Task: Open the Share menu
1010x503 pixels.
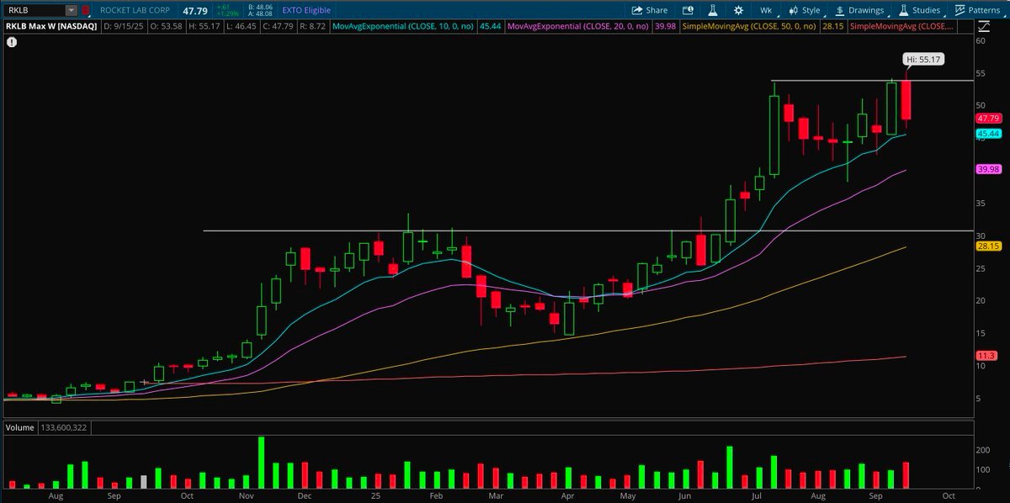Action: pyautogui.click(x=648, y=10)
